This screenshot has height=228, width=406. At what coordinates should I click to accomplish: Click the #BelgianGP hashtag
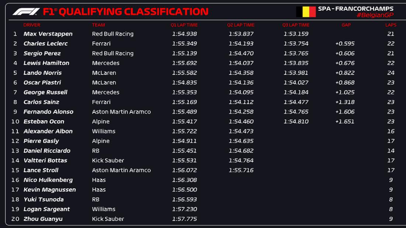pos(375,15)
